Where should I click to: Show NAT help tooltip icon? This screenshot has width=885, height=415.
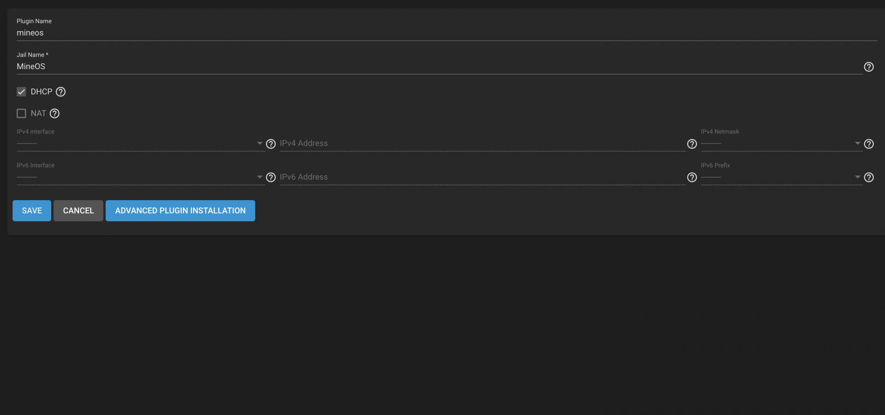[x=54, y=113]
